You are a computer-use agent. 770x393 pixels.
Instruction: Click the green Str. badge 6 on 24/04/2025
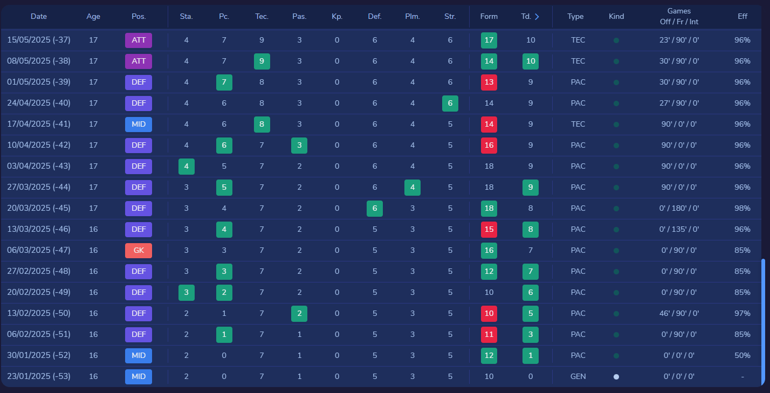click(450, 104)
